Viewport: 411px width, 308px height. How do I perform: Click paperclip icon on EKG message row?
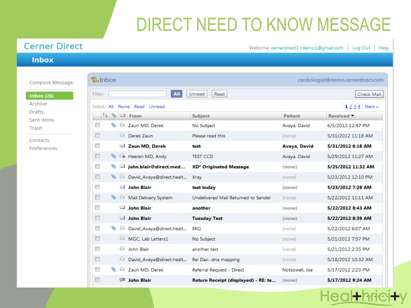coord(114,228)
